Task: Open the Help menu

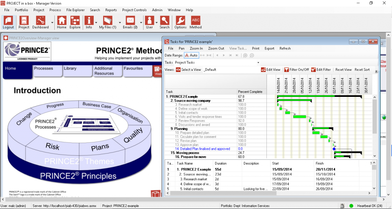Action: click(x=189, y=10)
